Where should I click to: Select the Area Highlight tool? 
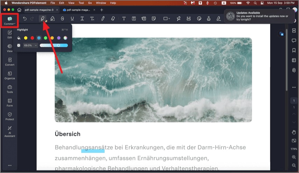(x=53, y=19)
